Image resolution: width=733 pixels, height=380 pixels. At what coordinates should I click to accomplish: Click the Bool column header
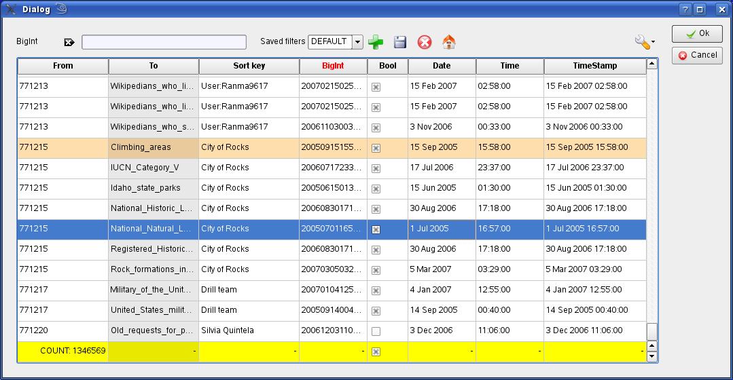coord(387,66)
